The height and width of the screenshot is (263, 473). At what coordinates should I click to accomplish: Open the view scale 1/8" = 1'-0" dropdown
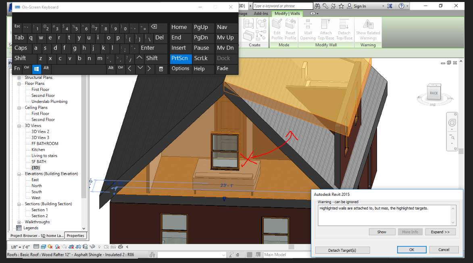point(20,247)
